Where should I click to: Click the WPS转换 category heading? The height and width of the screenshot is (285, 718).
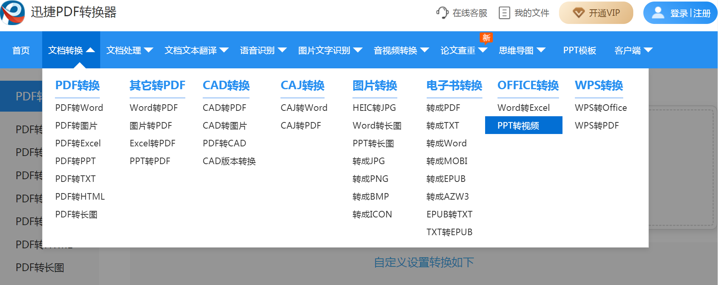click(x=599, y=85)
